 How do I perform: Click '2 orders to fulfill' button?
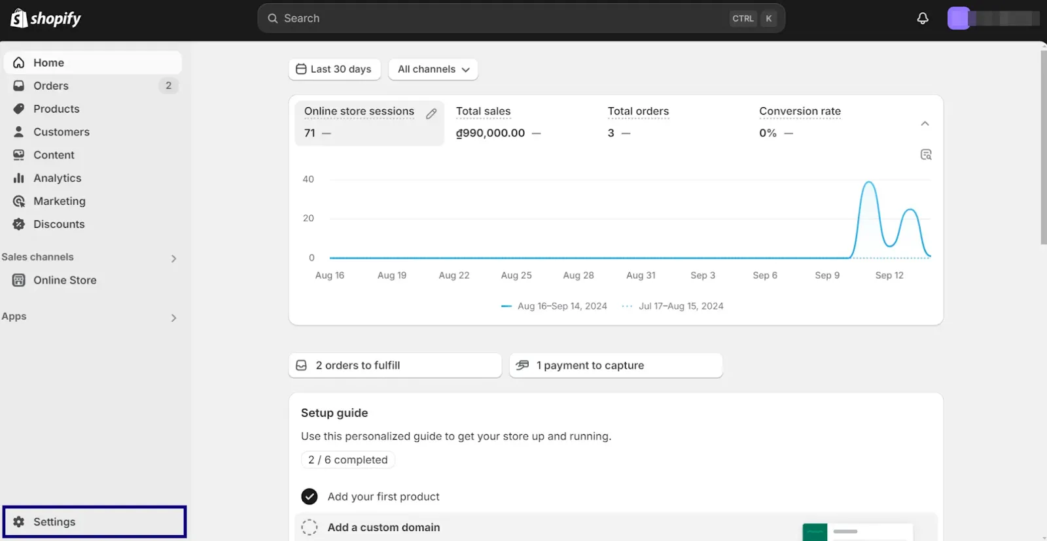pos(395,365)
